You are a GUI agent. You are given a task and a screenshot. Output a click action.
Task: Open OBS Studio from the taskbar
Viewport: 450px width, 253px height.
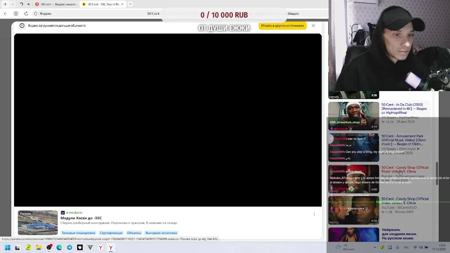[49, 248]
